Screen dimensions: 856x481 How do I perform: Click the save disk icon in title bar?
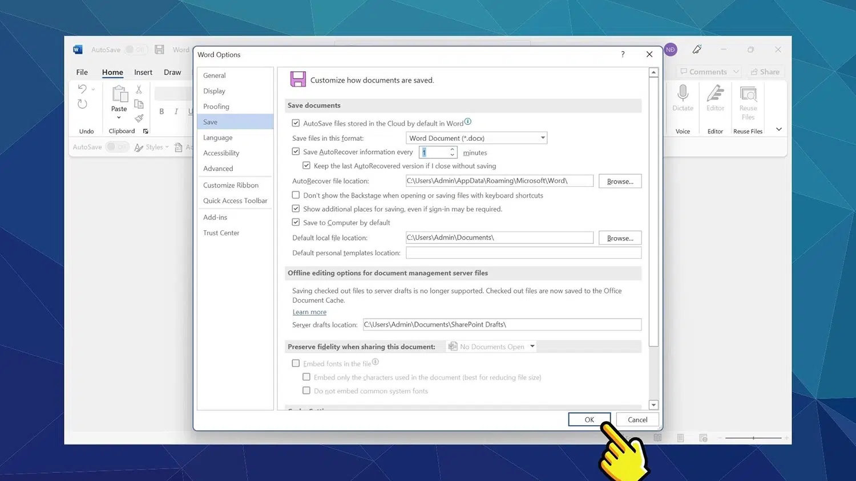(160, 50)
